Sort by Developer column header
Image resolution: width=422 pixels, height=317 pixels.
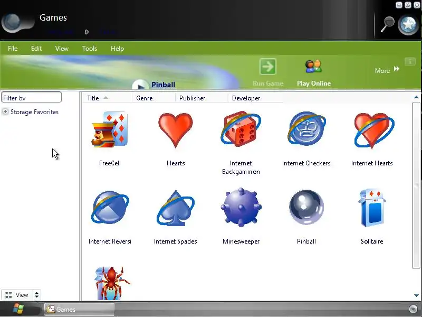tap(255, 98)
